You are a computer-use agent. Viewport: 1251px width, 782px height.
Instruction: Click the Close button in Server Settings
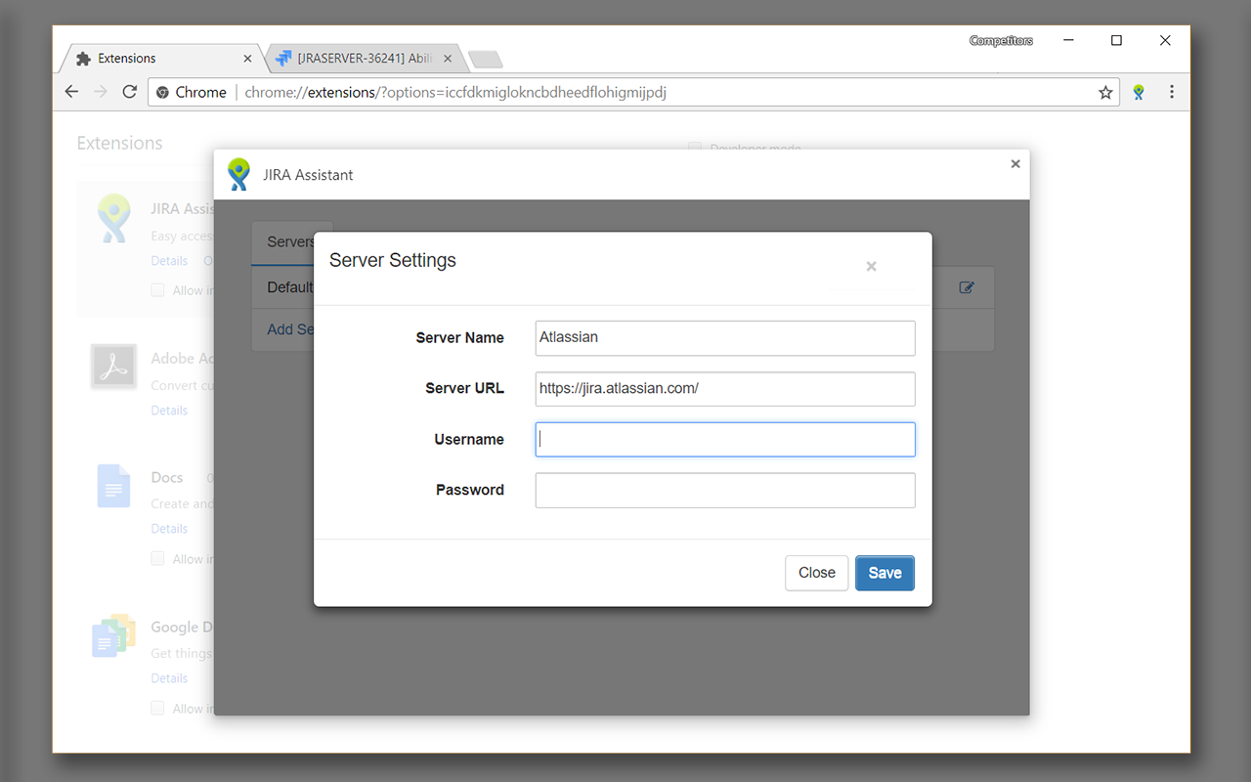click(816, 573)
